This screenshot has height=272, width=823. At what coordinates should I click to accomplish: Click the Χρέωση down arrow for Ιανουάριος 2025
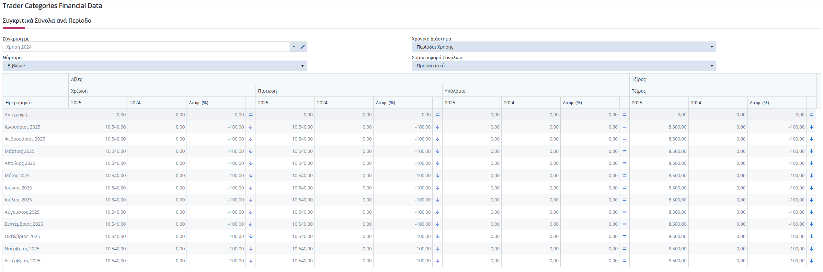tap(251, 127)
